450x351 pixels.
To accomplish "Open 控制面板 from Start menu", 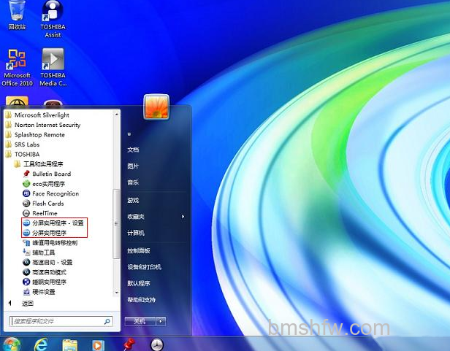I will tap(139, 250).
